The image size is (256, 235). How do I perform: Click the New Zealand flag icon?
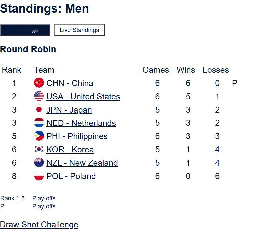pyautogui.click(x=39, y=163)
